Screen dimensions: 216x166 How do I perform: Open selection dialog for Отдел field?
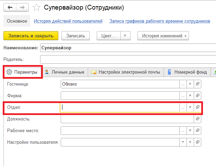point(183,107)
